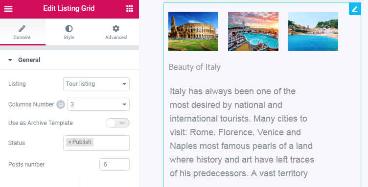Click the Posts number input field
Image resolution: width=368 pixels, height=187 pixels.
coord(115,165)
